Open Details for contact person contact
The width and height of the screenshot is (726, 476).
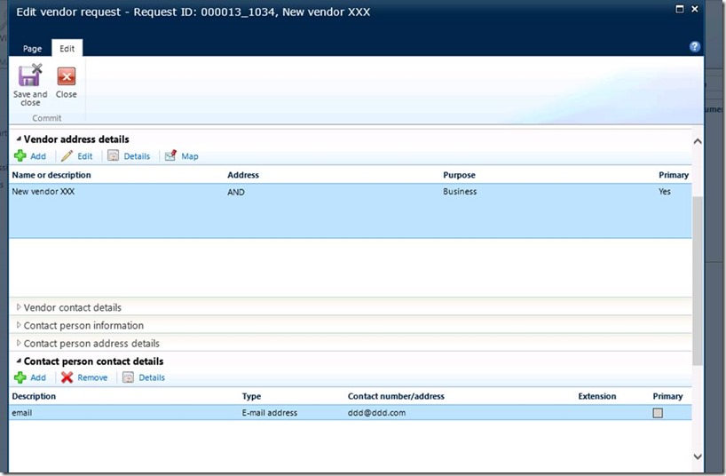coord(144,377)
